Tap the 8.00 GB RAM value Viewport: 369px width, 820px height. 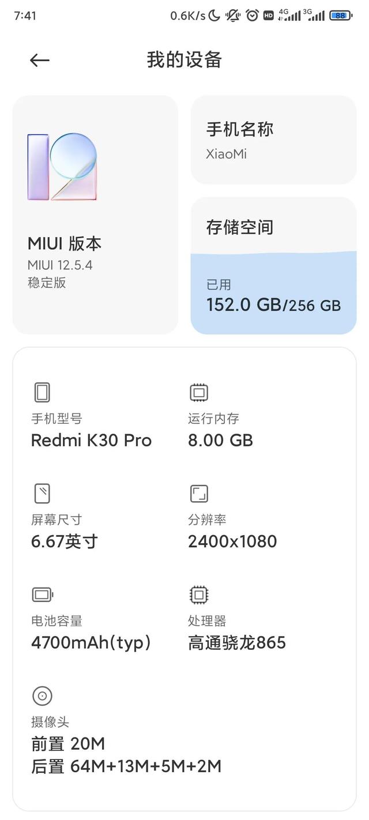pyautogui.click(x=220, y=441)
